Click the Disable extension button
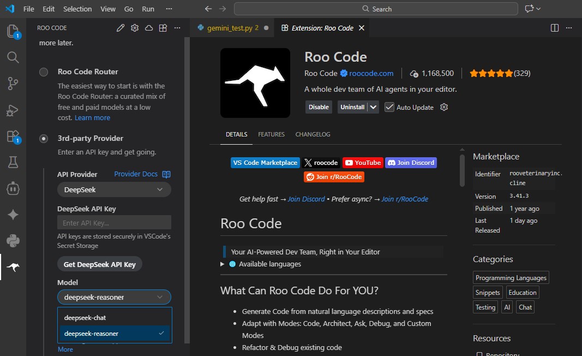Viewport: 582px width, 356px height. (x=319, y=107)
